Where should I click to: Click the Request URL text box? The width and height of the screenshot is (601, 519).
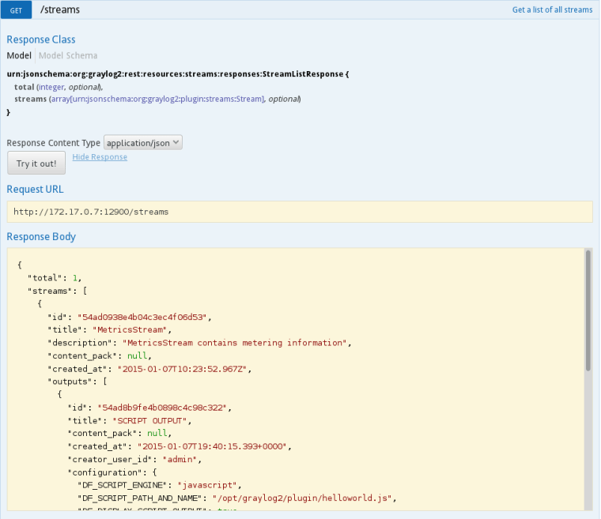coord(299,212)
